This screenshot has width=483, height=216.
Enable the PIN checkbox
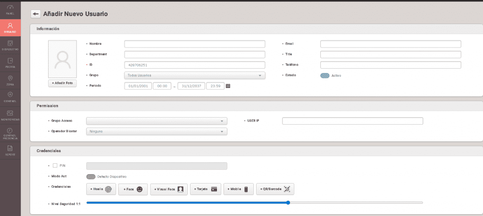pyautogui.click(x=55, y=166)
